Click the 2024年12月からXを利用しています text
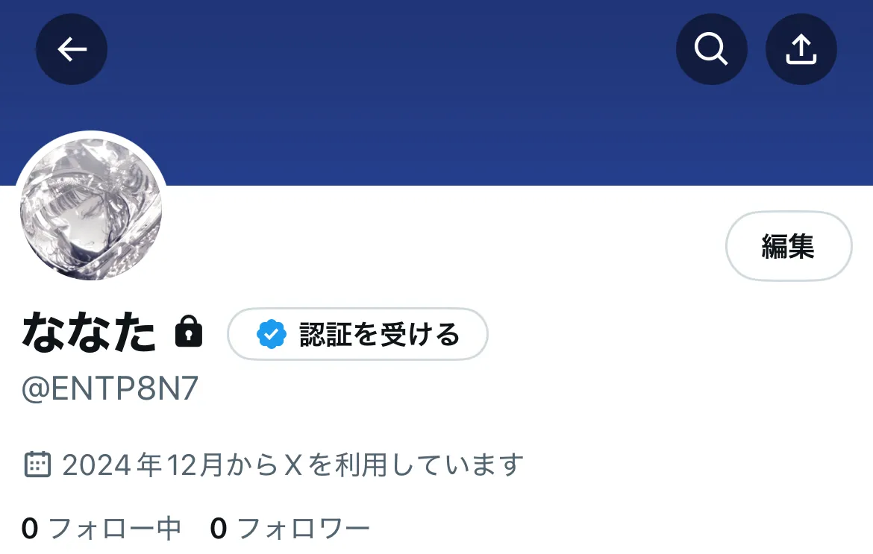The width and height of the screenshot is (873, 554). [292, 465]
